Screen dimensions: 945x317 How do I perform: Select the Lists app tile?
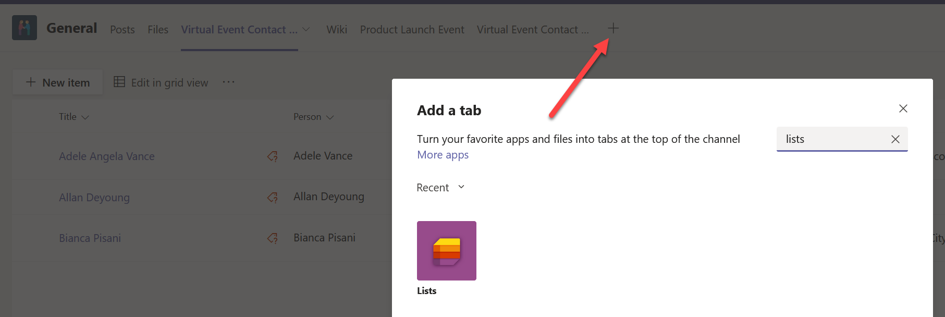click(x=446, y=251)
